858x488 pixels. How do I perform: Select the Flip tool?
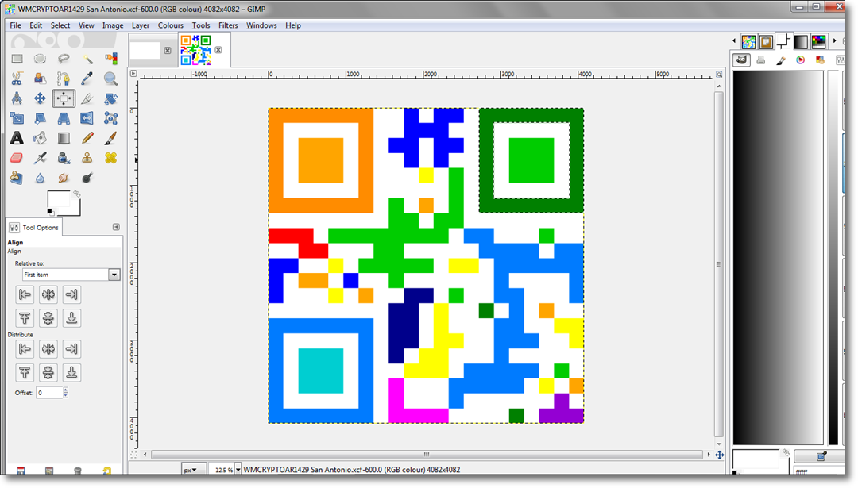pyautogui.click(x=87, y=118)
